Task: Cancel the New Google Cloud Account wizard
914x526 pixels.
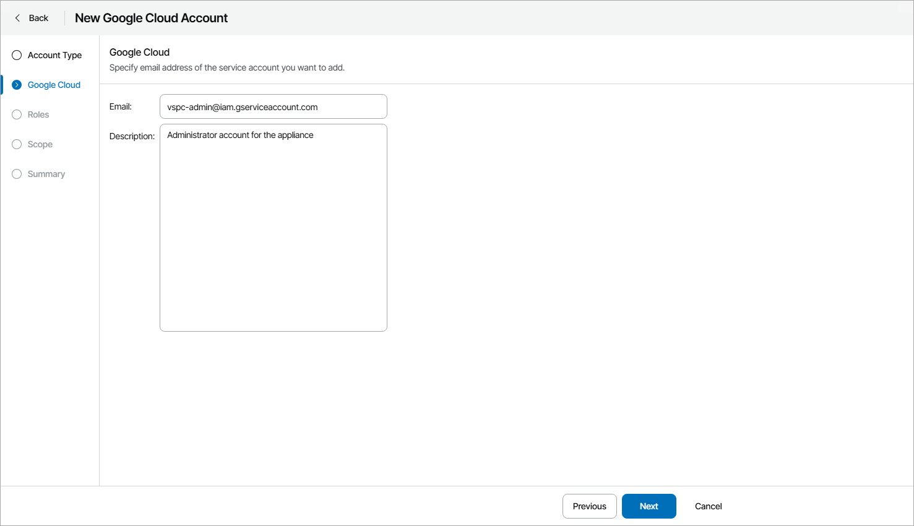Action: [708, 506]
